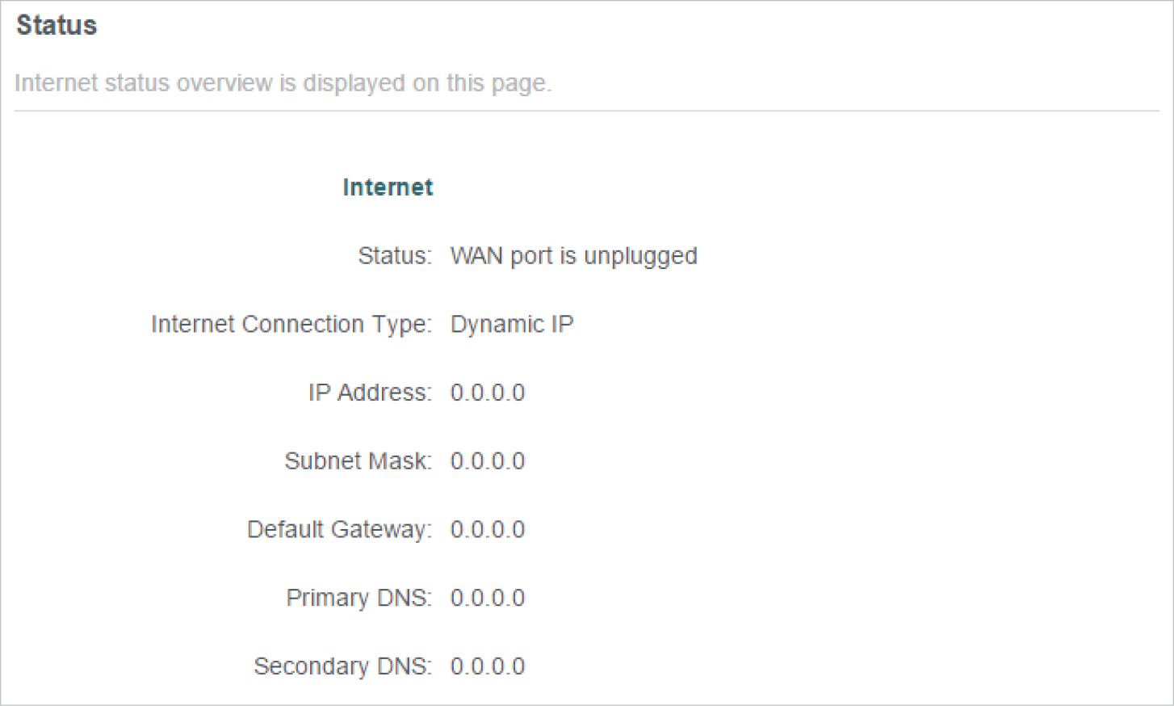Click the horizontal divider under the description
Viewport: 1174px width, 706px height.
[587, 111]
